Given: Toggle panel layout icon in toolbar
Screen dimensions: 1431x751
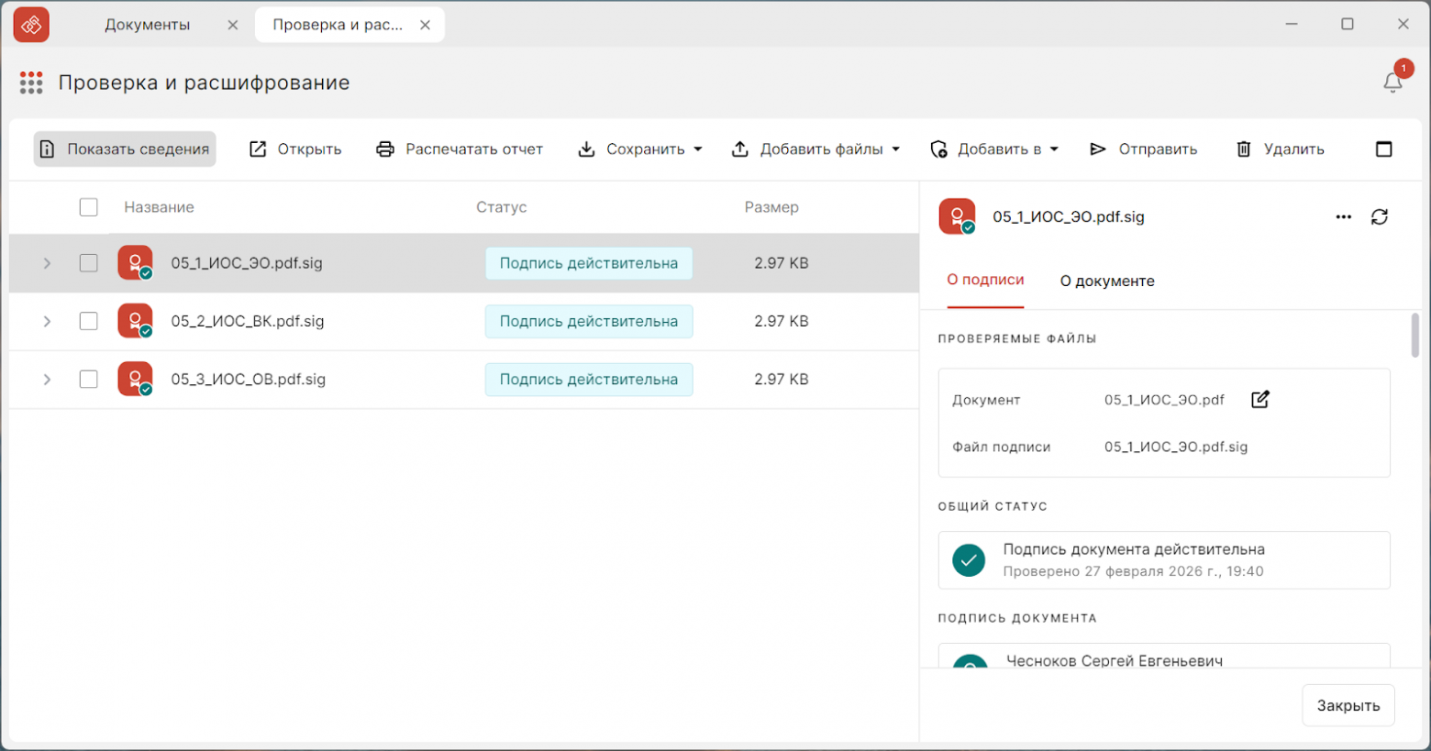Looking at the screenshot, I should (x=1383, y=149).
